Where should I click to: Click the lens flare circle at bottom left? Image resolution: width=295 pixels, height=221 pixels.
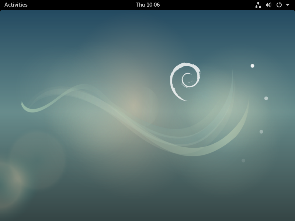coord(37,158)
